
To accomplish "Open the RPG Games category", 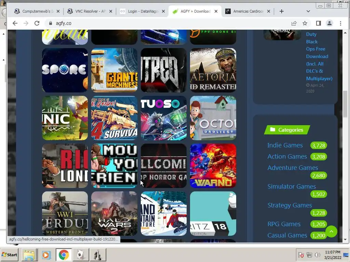I will click(x=284, y=224).
